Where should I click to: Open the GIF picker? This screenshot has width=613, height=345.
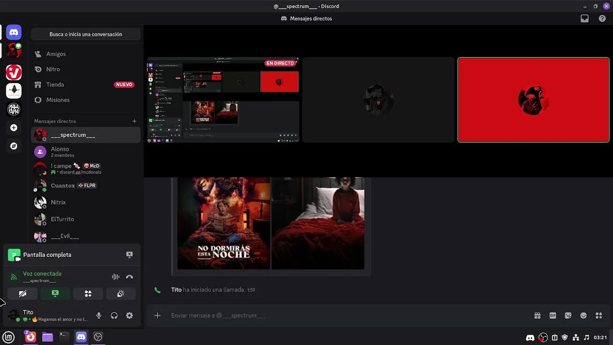553,315
